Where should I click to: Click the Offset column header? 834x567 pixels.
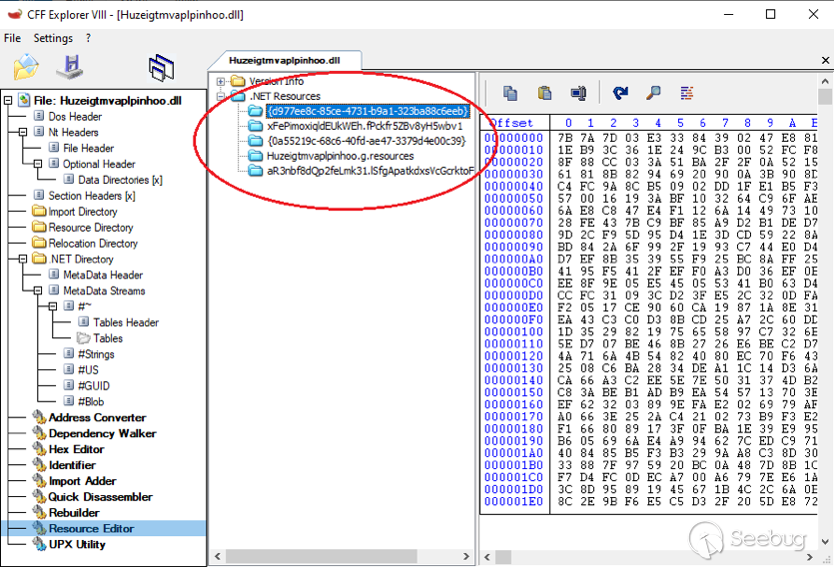click(514, 123)
